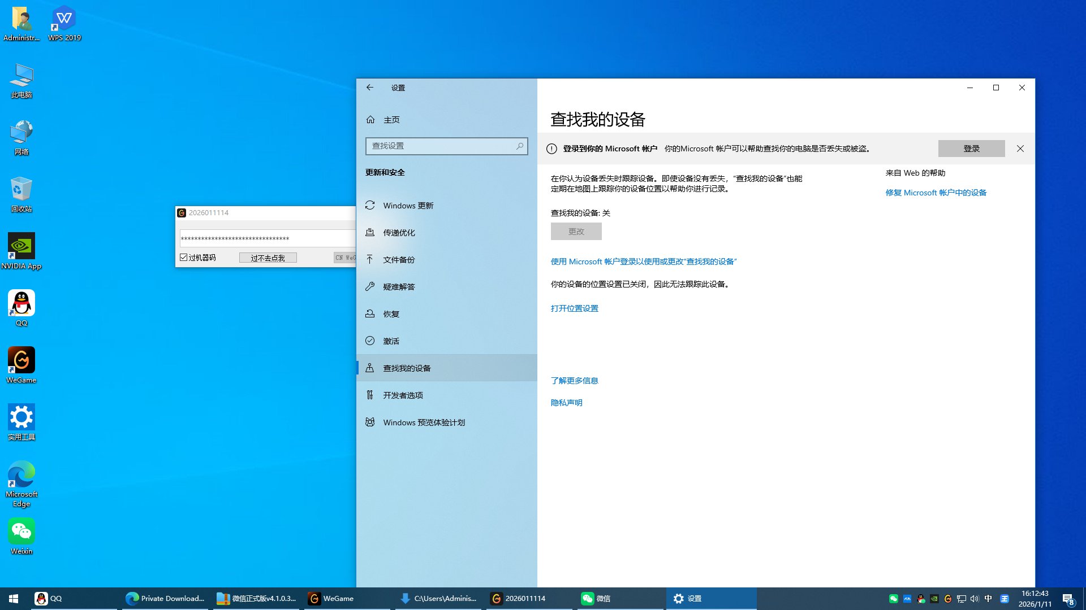Select 开发者选项 in sidebar
The height and width of the screenshot is (610, 1086).
click(x=403, y=395)
